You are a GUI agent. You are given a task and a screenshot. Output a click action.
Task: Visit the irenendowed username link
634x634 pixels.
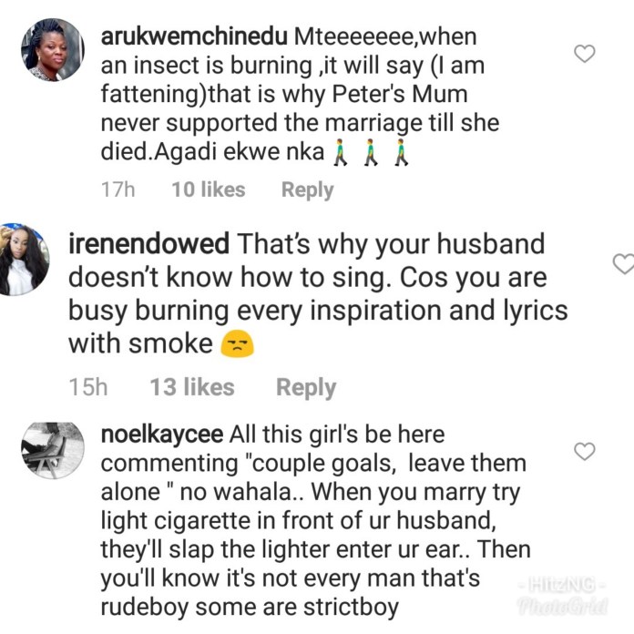coord(148,244)
